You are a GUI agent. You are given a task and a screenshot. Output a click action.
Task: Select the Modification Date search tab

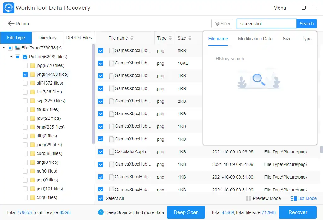255,39
